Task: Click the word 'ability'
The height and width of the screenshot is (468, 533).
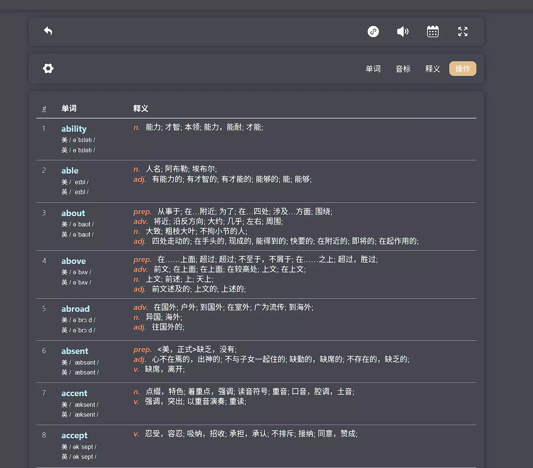Action: point(74,129)
